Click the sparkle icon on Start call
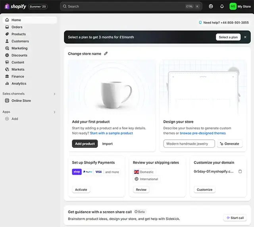 [228, 218]
